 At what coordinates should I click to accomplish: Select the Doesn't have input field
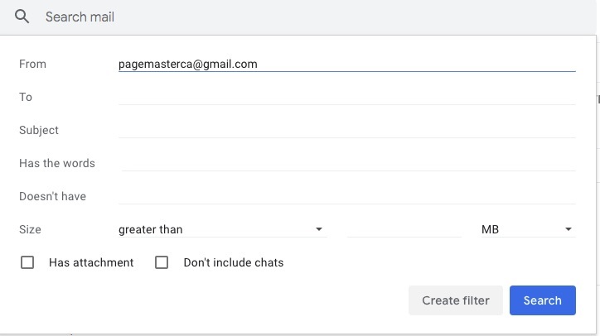pos(346,196)
